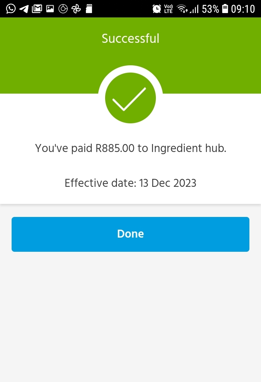The image size is (261, 382).
Task: Tap the green success checkmark icon
Action: (130, 98)
